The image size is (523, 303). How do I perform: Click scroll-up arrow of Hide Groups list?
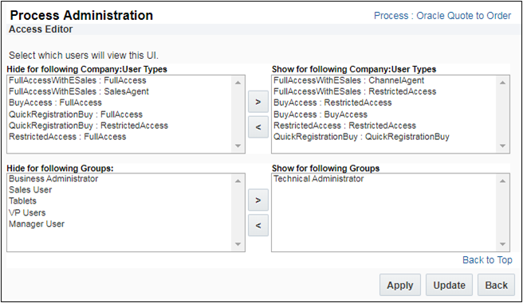pos(238,181)
